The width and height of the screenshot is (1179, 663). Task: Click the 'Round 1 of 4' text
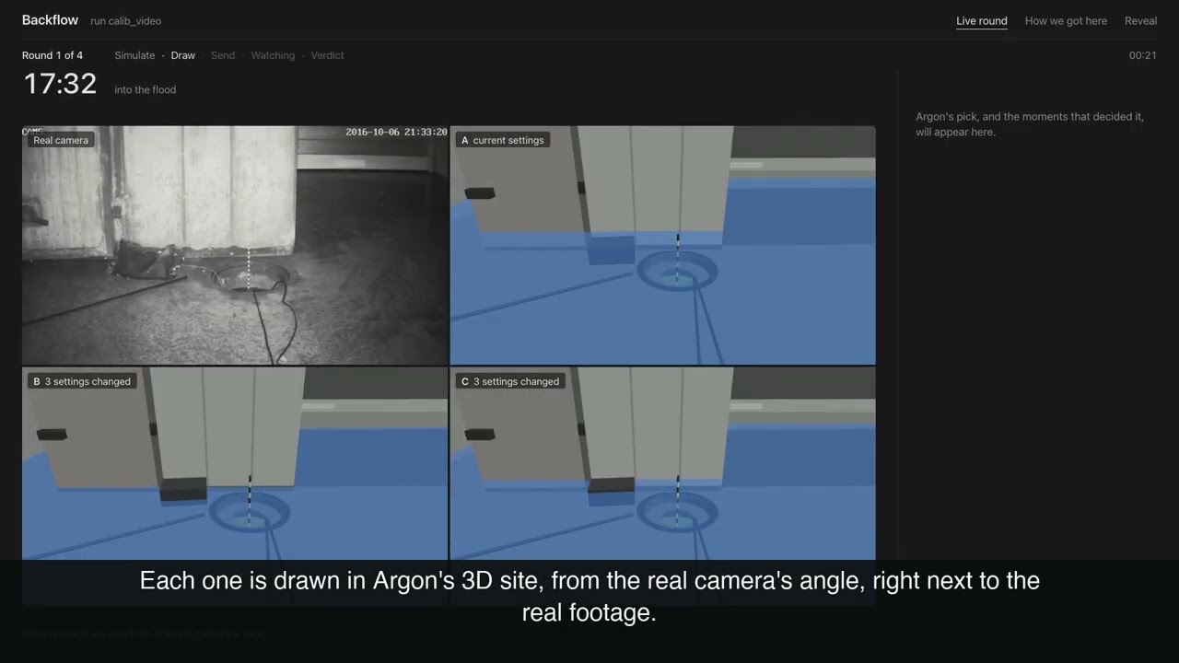click(53, 55)
